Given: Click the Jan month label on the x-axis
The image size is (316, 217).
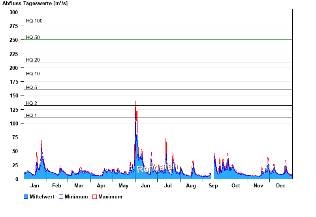Looking at the screenshot, I should [35, 186].
